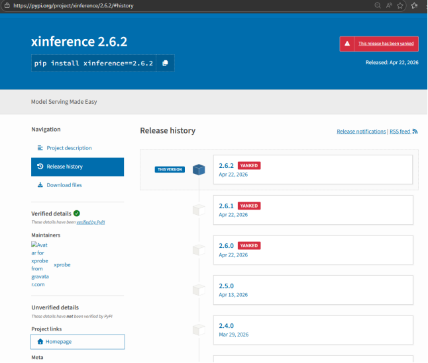The height and width of the screenshot is (363, 428).
Task: Click the yanked release warning triangle icon
Action: coord(347,44)
